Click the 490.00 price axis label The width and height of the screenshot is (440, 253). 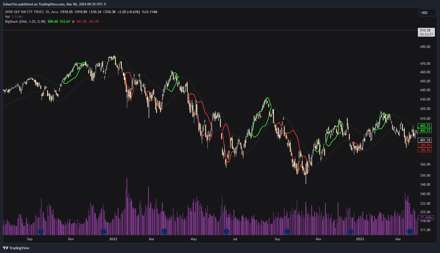coord(425,47)
